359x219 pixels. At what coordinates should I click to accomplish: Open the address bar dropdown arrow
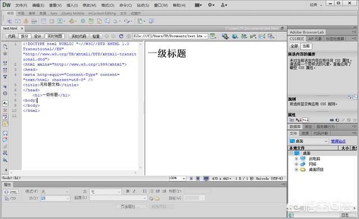pyautogui.click(x=206, y=36)
